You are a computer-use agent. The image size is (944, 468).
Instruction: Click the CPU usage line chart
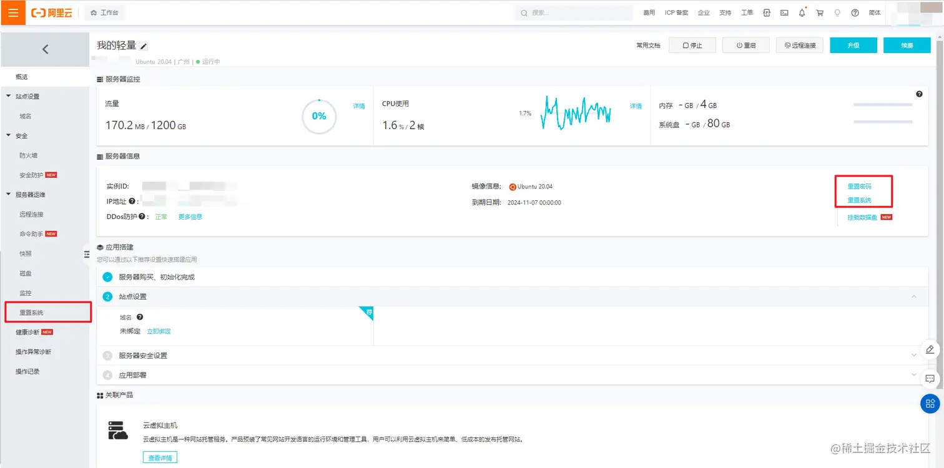pos(576,113)
